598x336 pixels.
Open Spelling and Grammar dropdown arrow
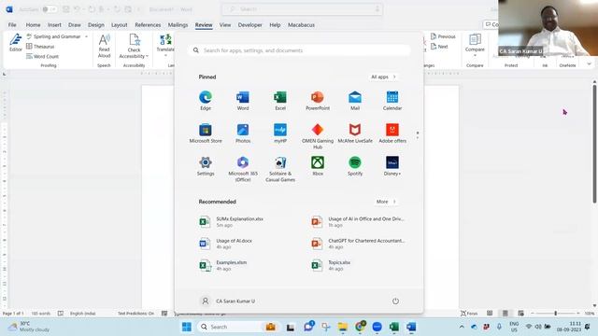(86, 36)
